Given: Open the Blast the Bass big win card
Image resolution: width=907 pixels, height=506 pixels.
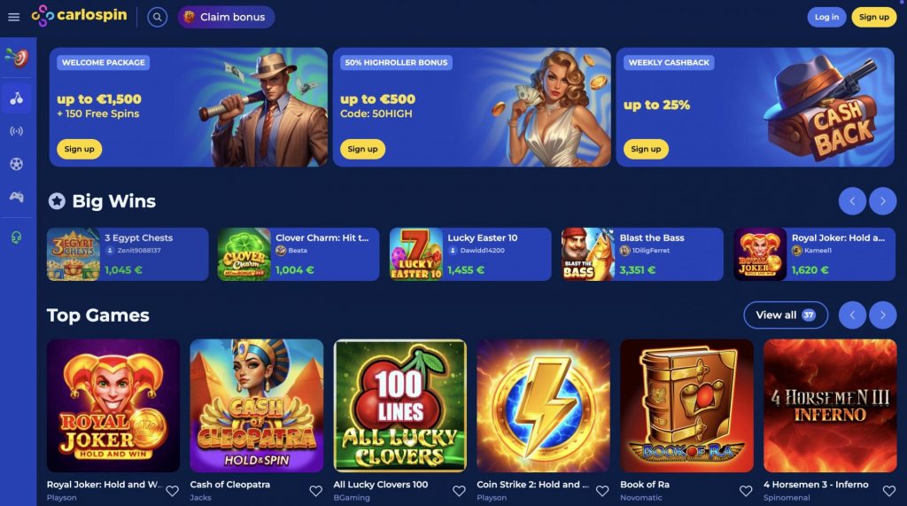Looking at the screenshot, I should (642, 254).
